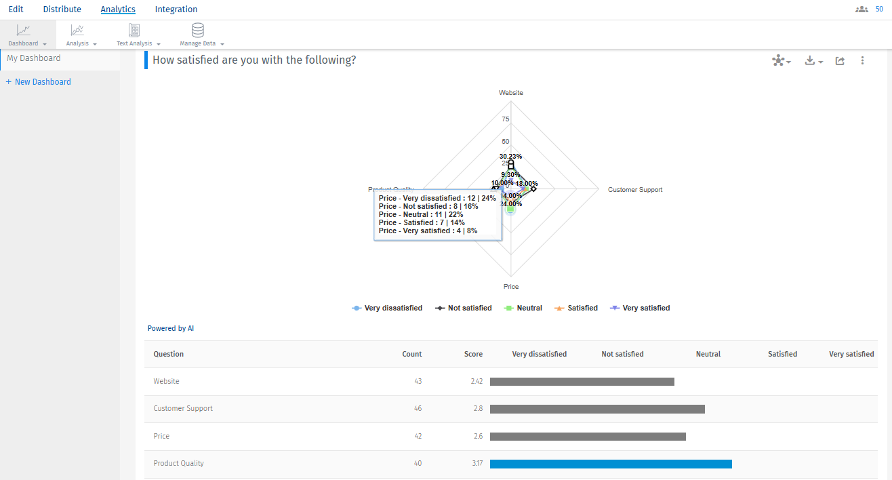Screen dimensions: 892x480
Task: Open the download options icon
Action: click(813, 60)
